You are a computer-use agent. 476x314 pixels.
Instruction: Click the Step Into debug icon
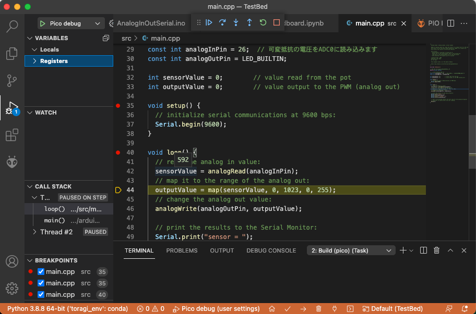pos(236,23)
